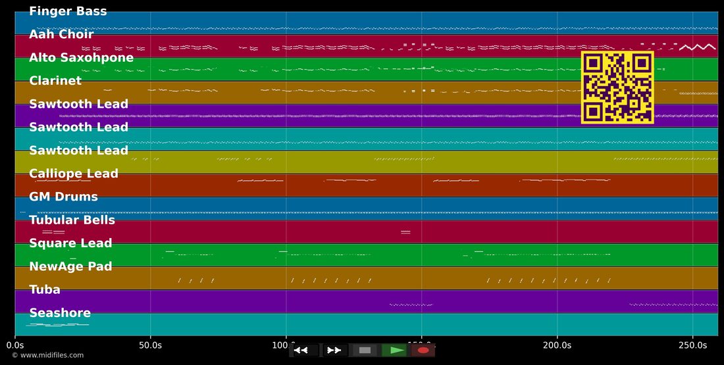This screenshot has width=724, height=365.
Task: Open the www.midifiles.com copyright link
Action: point(48,355)
